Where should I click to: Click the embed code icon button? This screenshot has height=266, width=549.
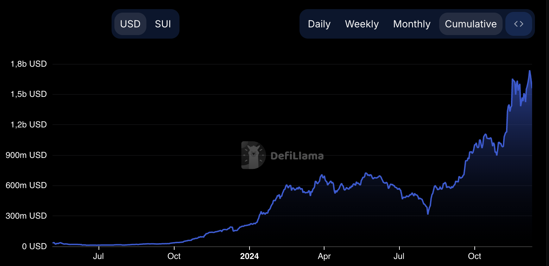(x=519, y=24)
